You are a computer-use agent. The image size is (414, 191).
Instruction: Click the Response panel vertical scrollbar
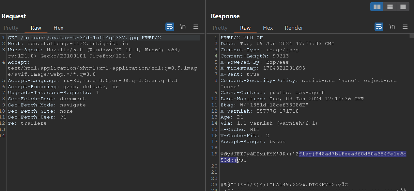(411, 98)
